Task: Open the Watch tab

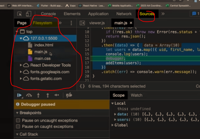Action: click(x=136, y=95)
